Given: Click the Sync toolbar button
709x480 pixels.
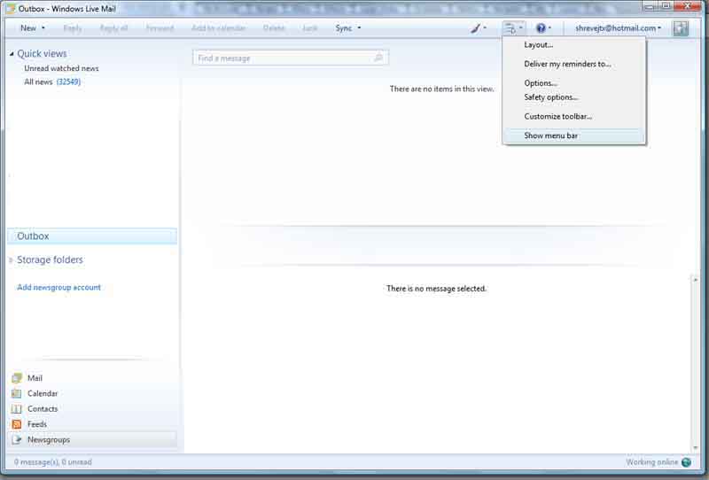Looking at the screenshot, I should pyautogui.click(x=344, y=28).
